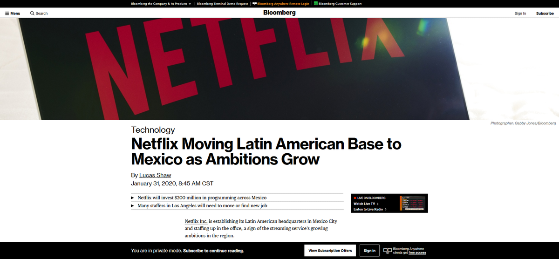Click the date 'January 31, 2020, 8:45 AM CST'
Viewport: 559px width, 259px height.
pyautogui.click(x=172, y=184)
